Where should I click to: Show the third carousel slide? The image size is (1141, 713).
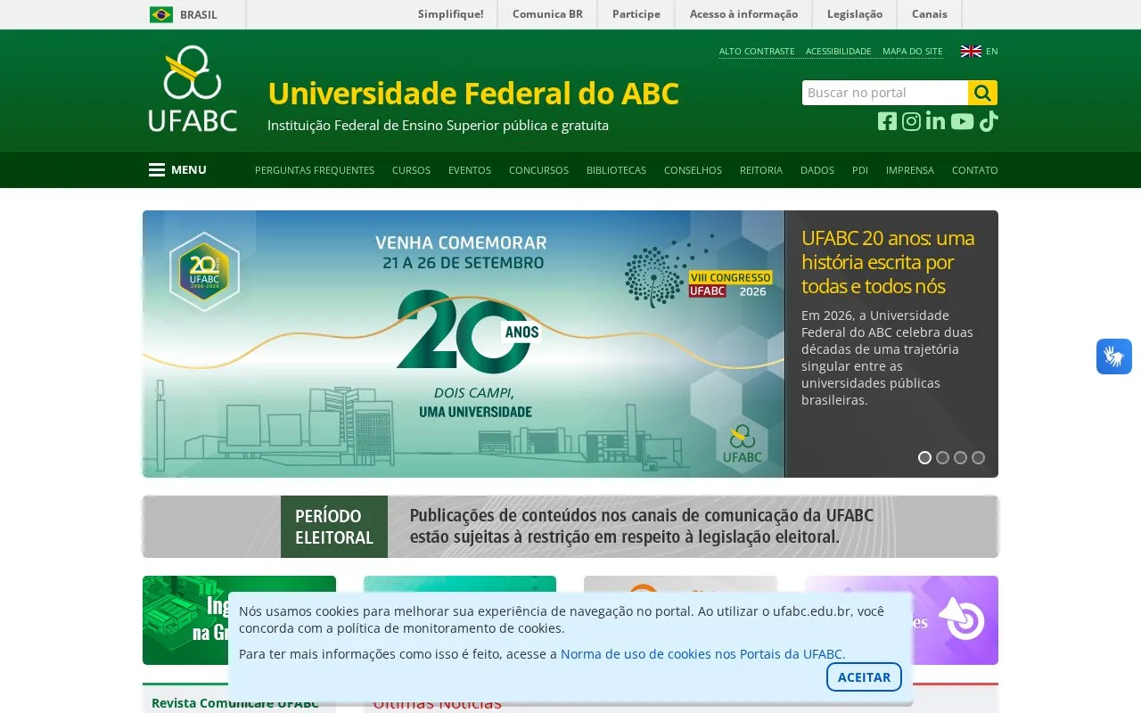click(x=960, y=458)
